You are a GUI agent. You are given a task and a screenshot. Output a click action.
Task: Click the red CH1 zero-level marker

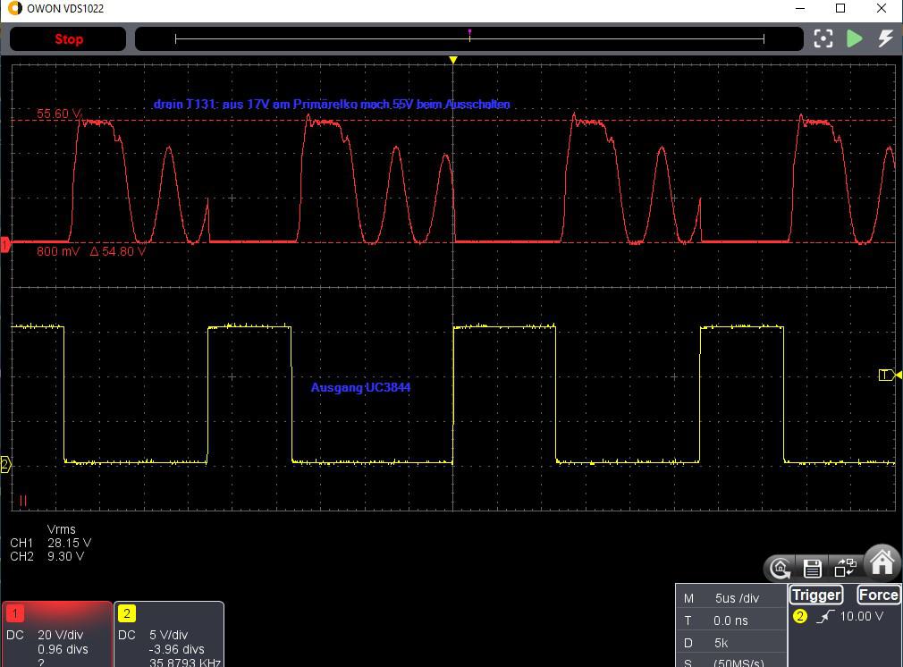pos(5,244)
